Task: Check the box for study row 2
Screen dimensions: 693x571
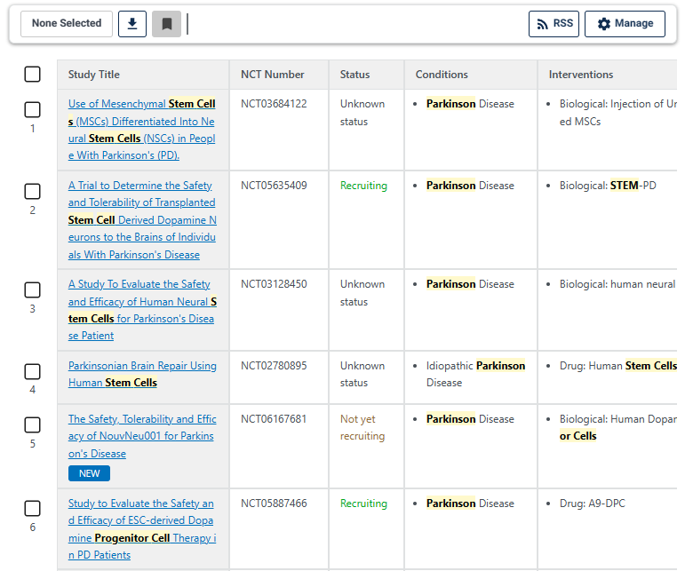Action: coord(32,191)
